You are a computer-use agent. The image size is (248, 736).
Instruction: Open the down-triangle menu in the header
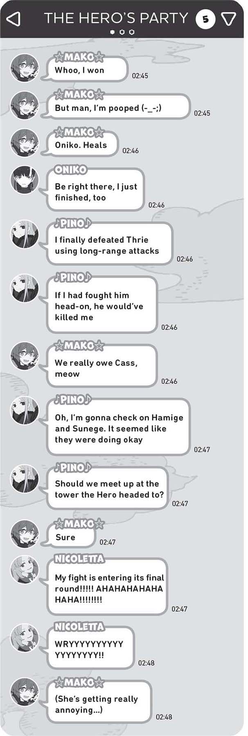coord(228,19)
